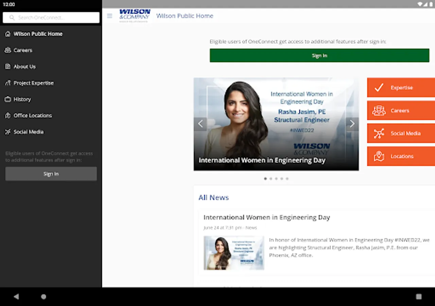435x306 pixels.
Task: Click the Wilson Public Home house icon
Action: tap(8, 34)
